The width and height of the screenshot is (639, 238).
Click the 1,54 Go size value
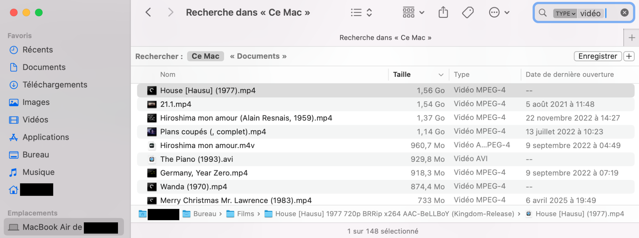(431, 104)
